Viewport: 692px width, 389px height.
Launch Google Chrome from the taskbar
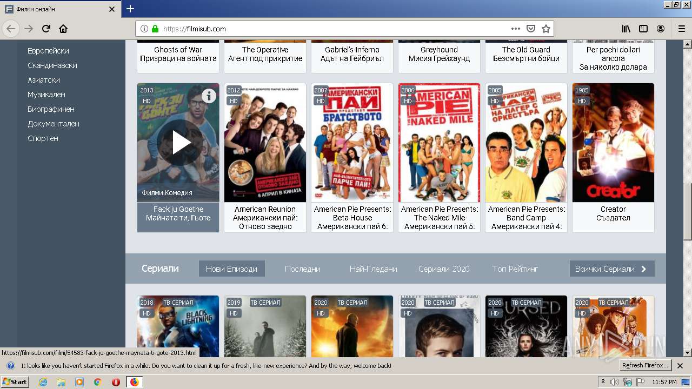(97, 382)
